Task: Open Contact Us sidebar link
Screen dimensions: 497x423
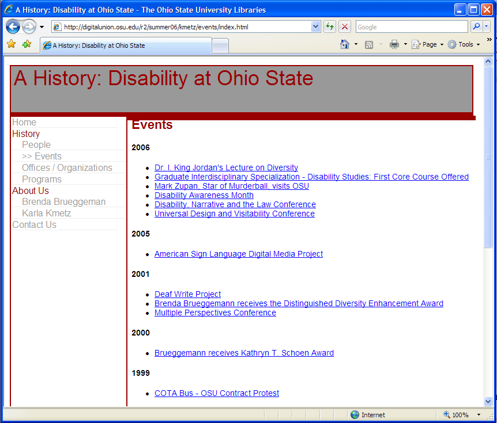Action: click(x=34, y=225)
